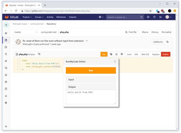Open Wiki icon in the left sidebar
Screen dimensions: 181x133
click(6, 89)
